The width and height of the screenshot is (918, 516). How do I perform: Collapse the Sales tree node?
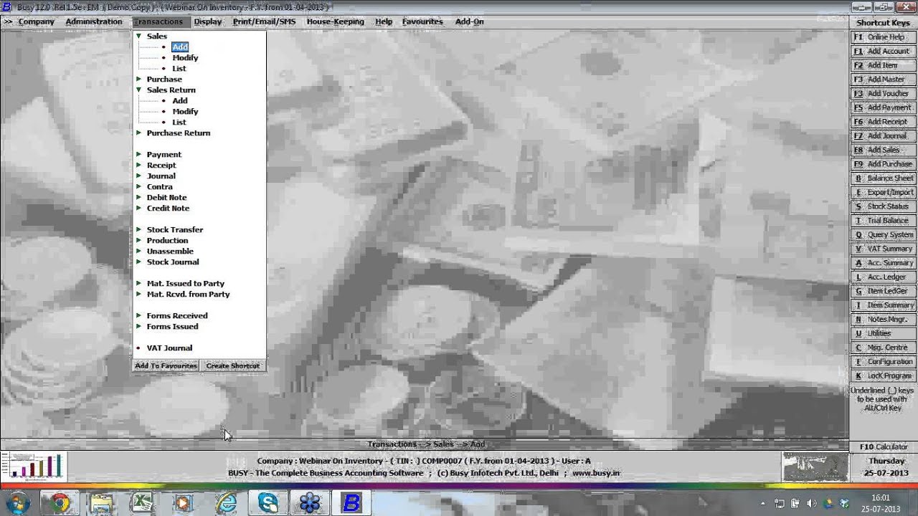(138, 36)
